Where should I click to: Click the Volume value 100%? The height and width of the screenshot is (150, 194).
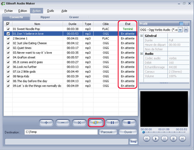click(x=173, y=76)
